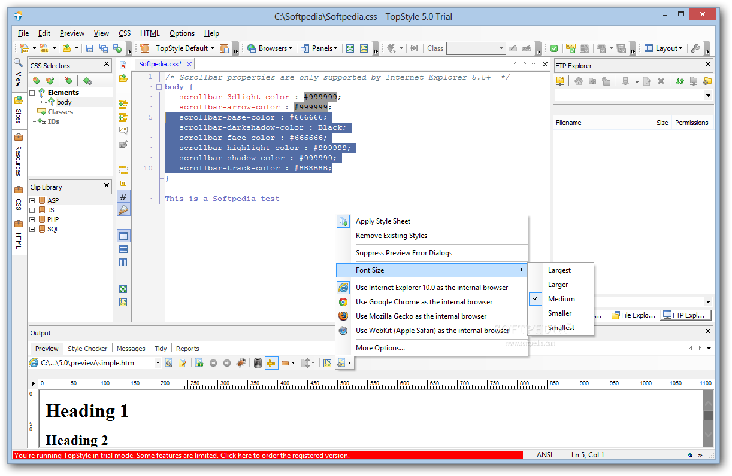Click the Filename column header
732x476 pixels.
(597, 123)
